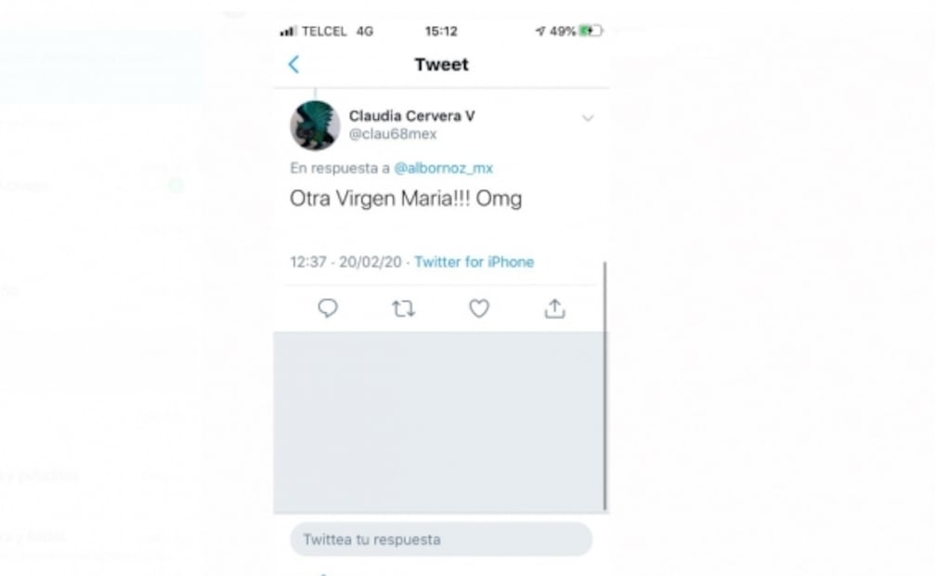Click the 12:37 - 20/02/20 timestamp
Image resolution: width=935 pixels, height=576 pixels.
(x=345, y=262)
